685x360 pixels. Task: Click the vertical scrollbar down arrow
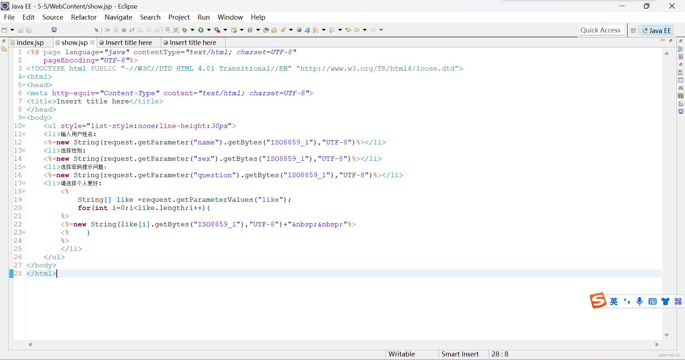click(x=666, y=335)
